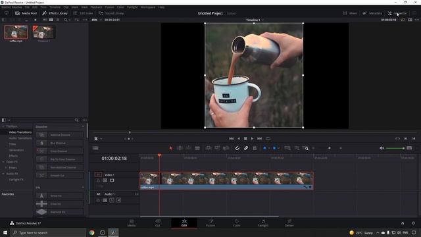Collapse the Iris transitions group
The image size is (421, 237).
click(x=83, y=187)
